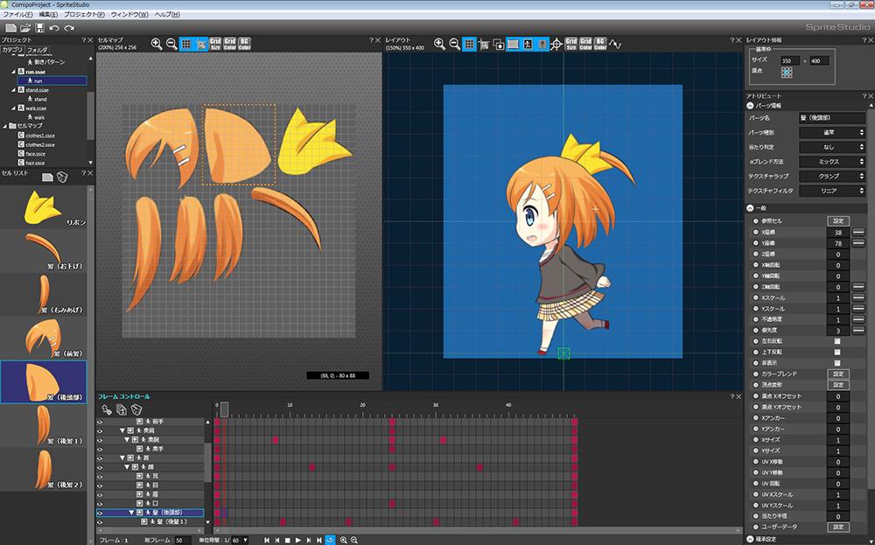The height and width of the screenshot is (545, 875).
Task: Zoom out on the layout panel
Action: tap(455, 44)
